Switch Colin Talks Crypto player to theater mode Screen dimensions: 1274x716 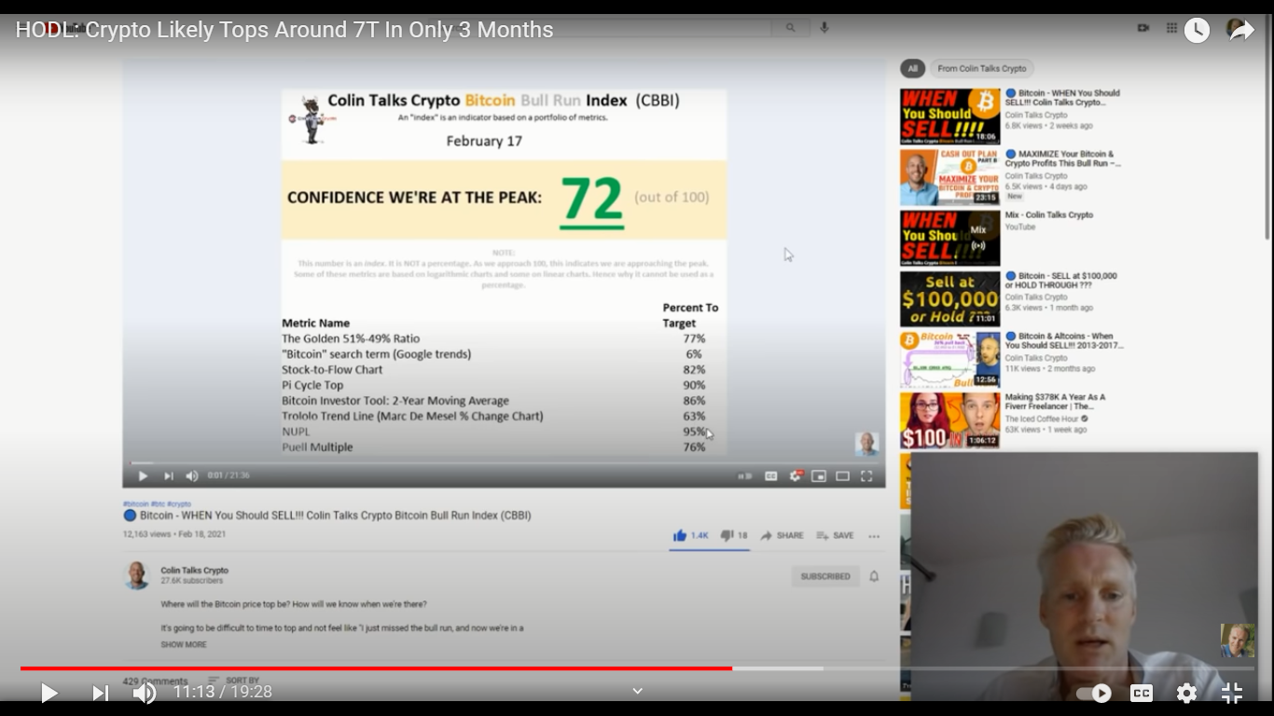(842, 475)
